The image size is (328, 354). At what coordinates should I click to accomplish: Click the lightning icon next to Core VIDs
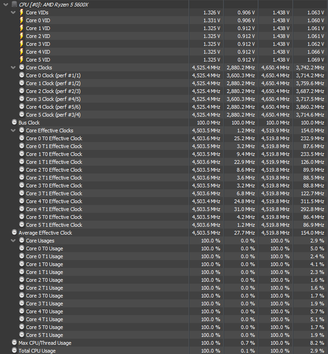click(21, 12)
